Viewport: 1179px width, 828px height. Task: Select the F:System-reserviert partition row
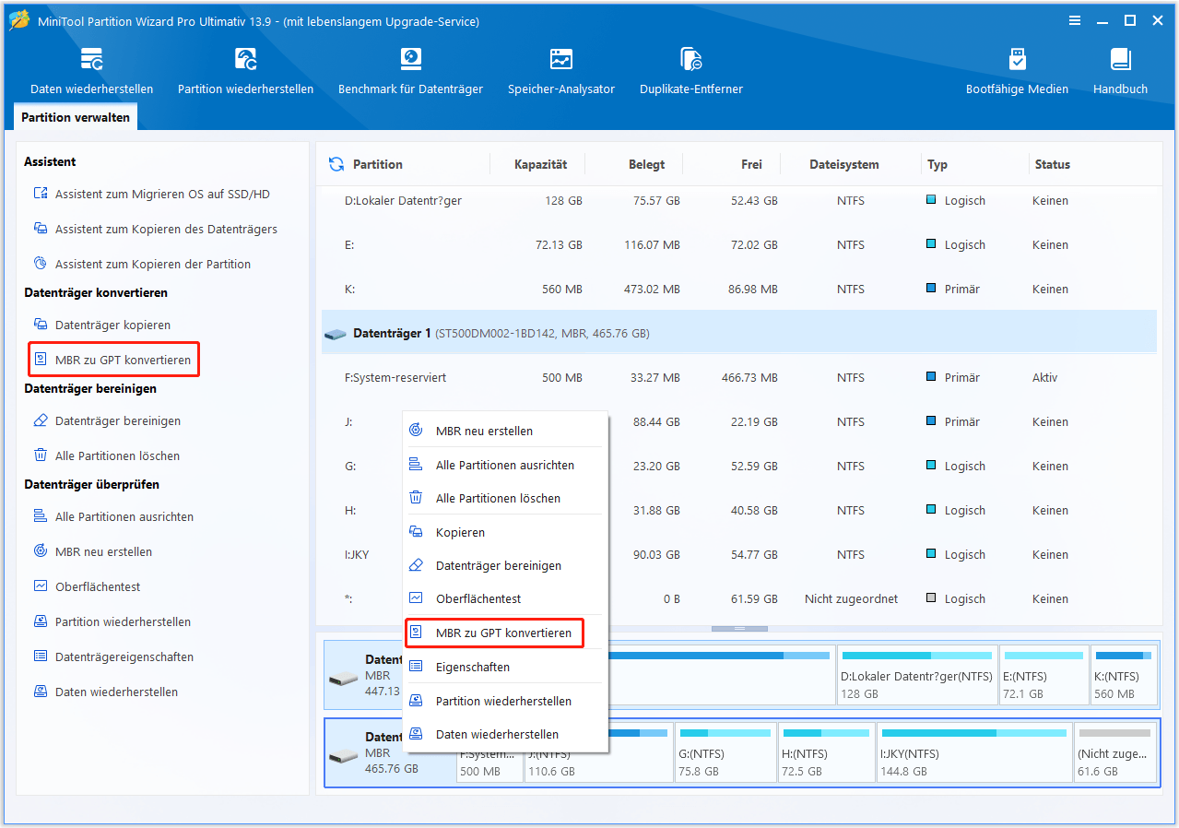[739, 378]
